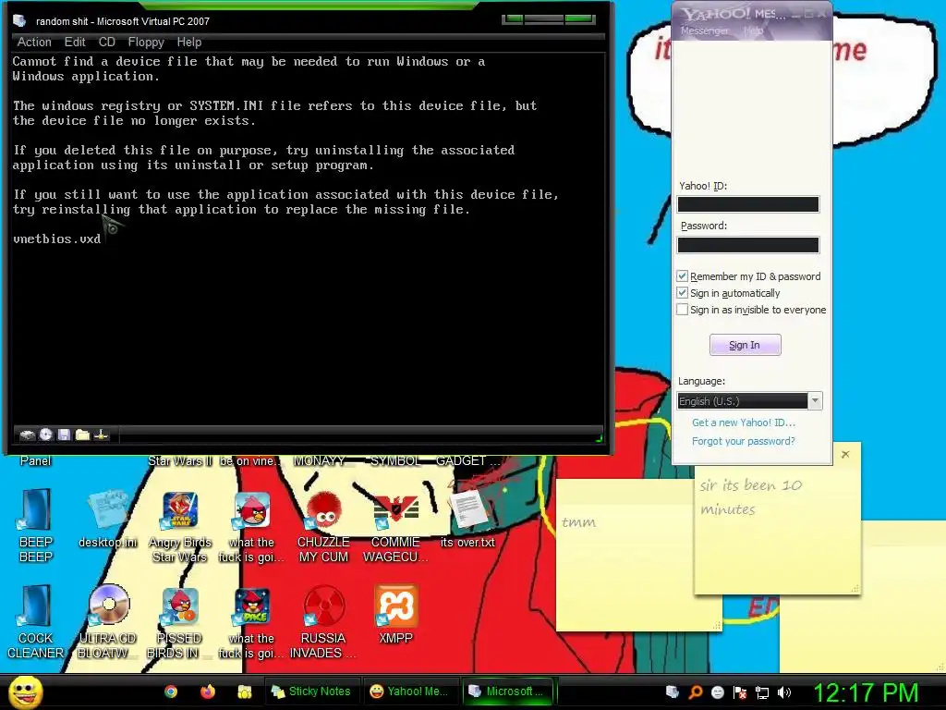Follow the Forgot your password? link
Screen dimensions: 946x710
coord(744,441)
